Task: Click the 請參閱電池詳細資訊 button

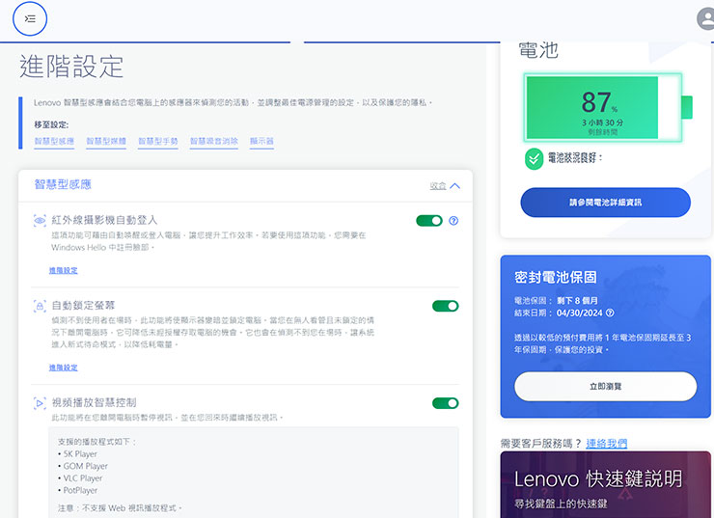Action: click(606, 203)
